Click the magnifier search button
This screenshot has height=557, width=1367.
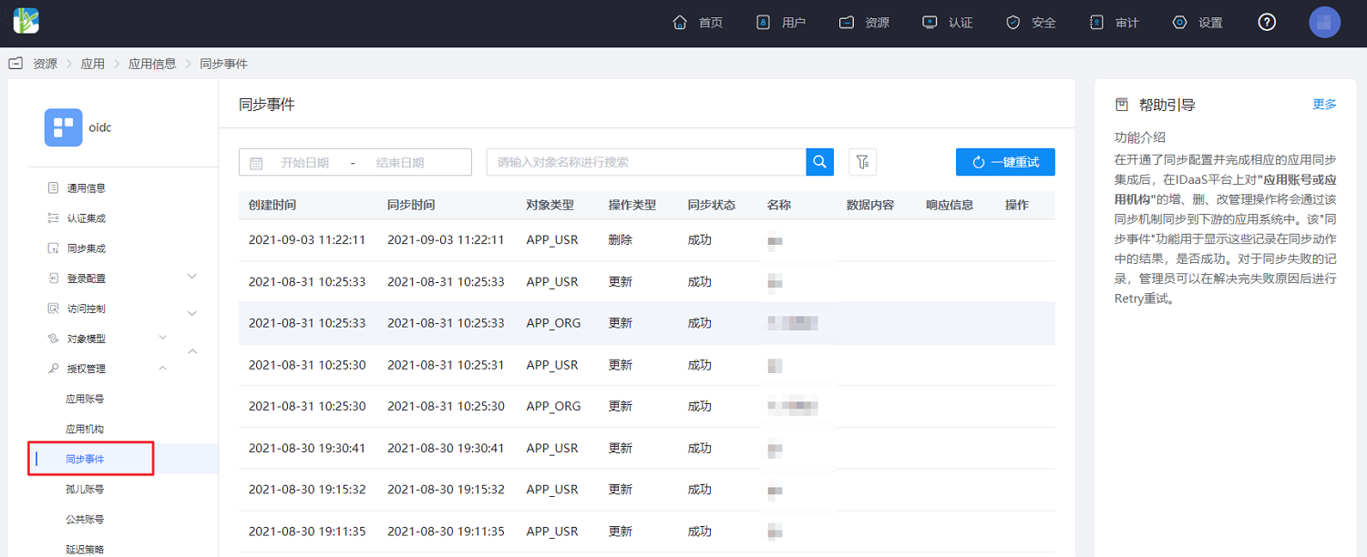[820, 162]
